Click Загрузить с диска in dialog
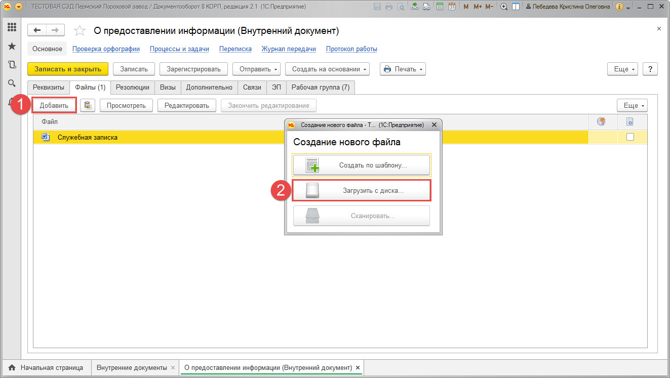The image size is (670, 378). point(362,191)
